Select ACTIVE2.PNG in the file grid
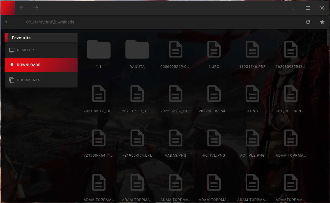The image size is (330, 203). coord(252,138)
